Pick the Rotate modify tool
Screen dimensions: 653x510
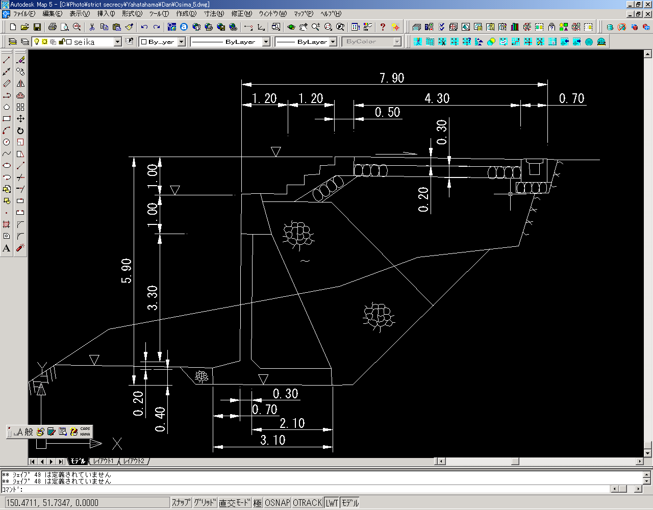tap(20, 131)
